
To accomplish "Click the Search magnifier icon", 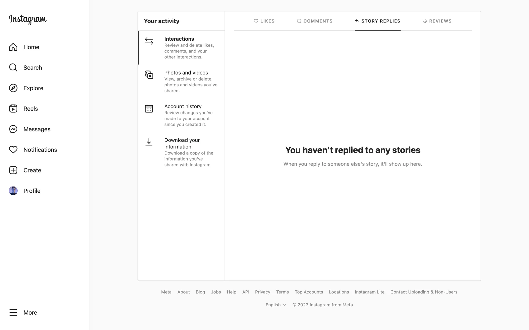I will (x=13, y=68).
